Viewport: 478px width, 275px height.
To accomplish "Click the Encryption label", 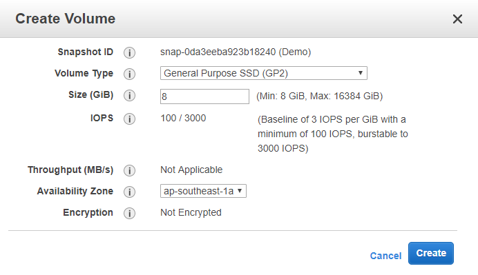I will [88, 212].
